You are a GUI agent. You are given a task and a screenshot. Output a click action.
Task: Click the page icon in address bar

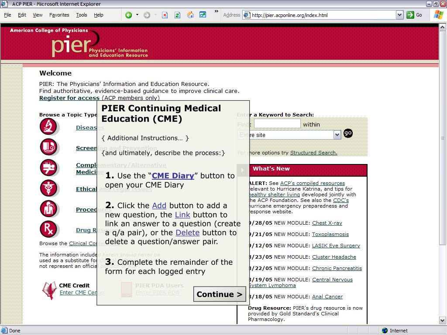[x=247, y=15]
